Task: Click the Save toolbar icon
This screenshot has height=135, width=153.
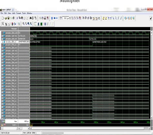Action: pyautogui.click(x=8, y=18)
